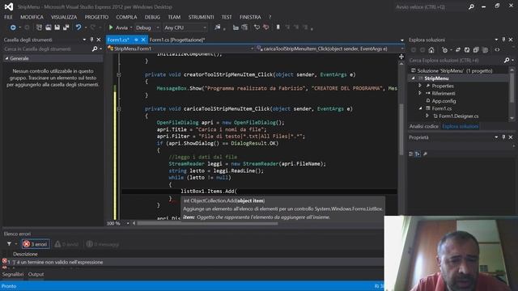The width and height of the screenshot is (518, 291).
Task: Toggle bookmark icon in toolbar
Action: (278, 27)
